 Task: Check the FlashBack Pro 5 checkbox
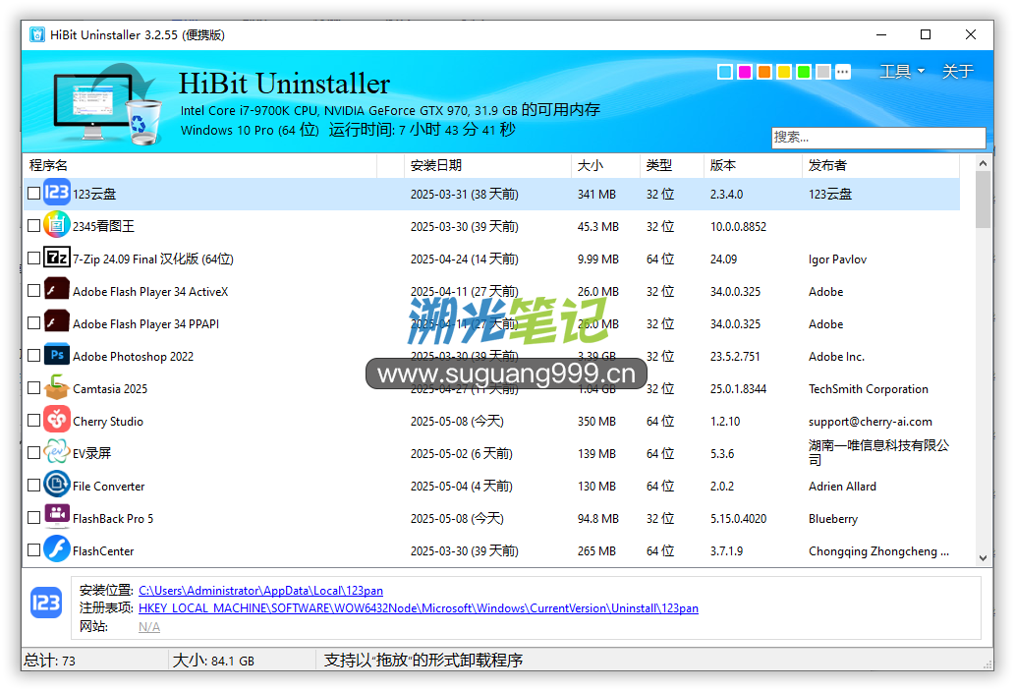pyautogui.click(x=33, y=517)
